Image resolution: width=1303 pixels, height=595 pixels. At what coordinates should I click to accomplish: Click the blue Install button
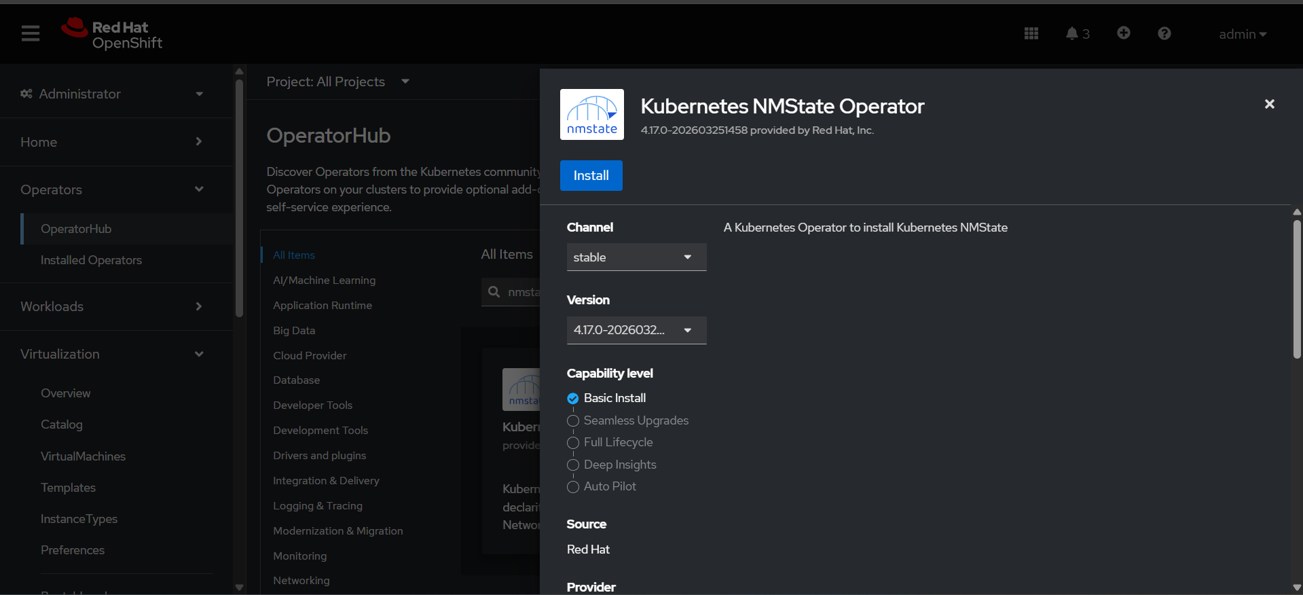591,175
